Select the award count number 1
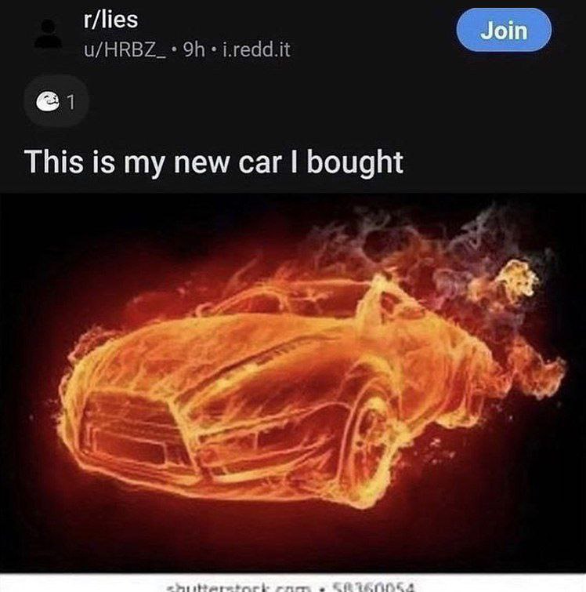 (x=71, y=102)
